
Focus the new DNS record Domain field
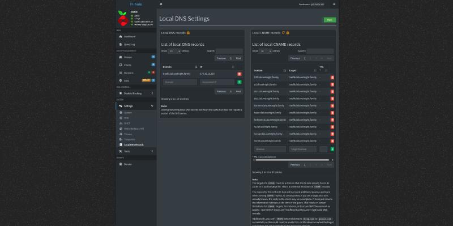(180, 82)
